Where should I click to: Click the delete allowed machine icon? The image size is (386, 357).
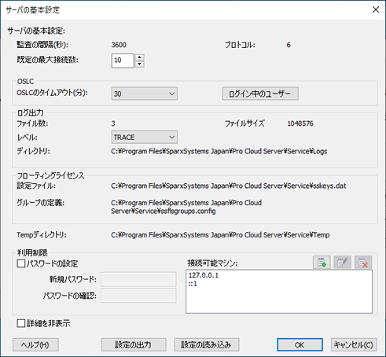(363, 263)
